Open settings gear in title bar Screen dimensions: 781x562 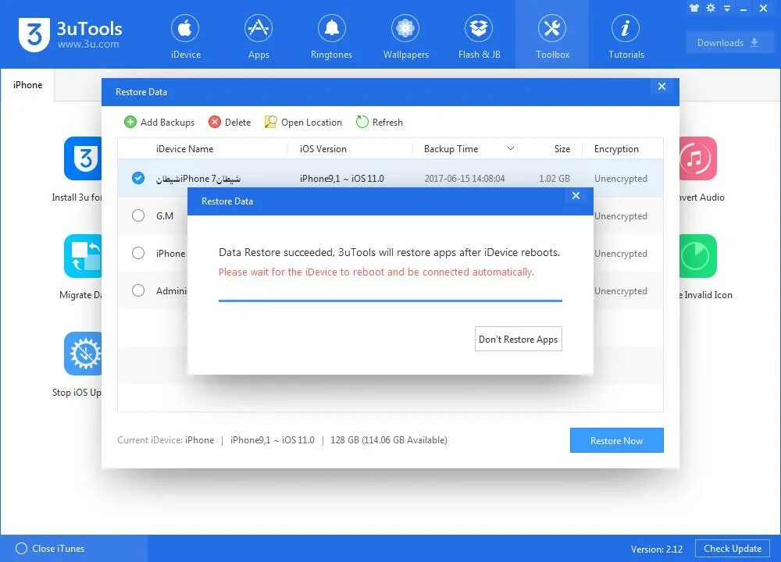(711, 8)
